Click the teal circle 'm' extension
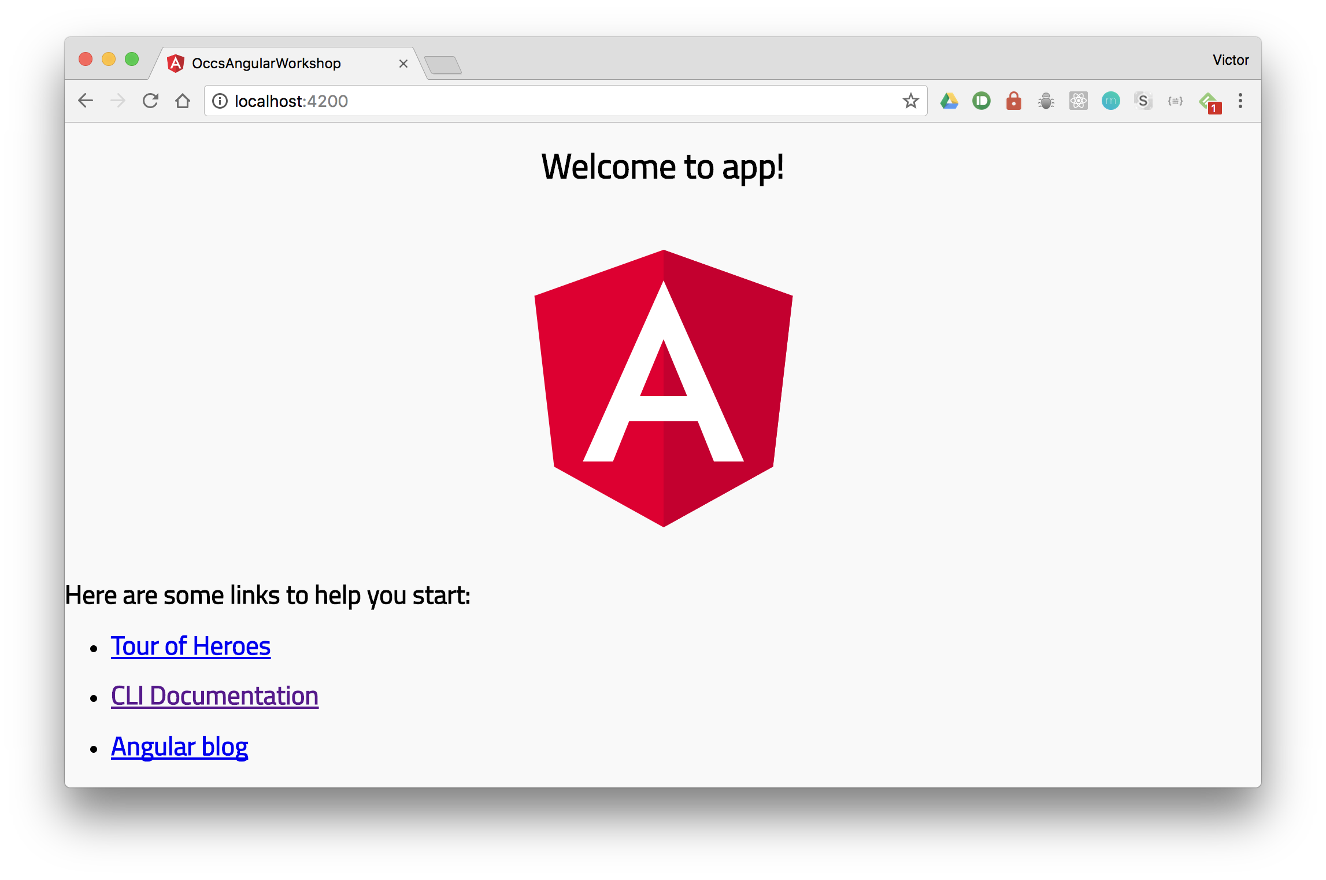The width and height of the screenshot is (1326, 880). point(1111,101)
